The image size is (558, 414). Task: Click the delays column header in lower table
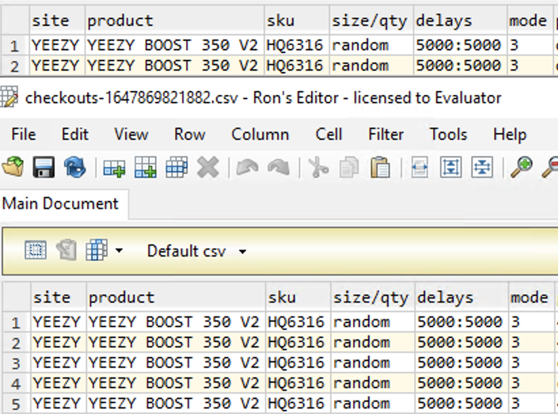point(462,297)
